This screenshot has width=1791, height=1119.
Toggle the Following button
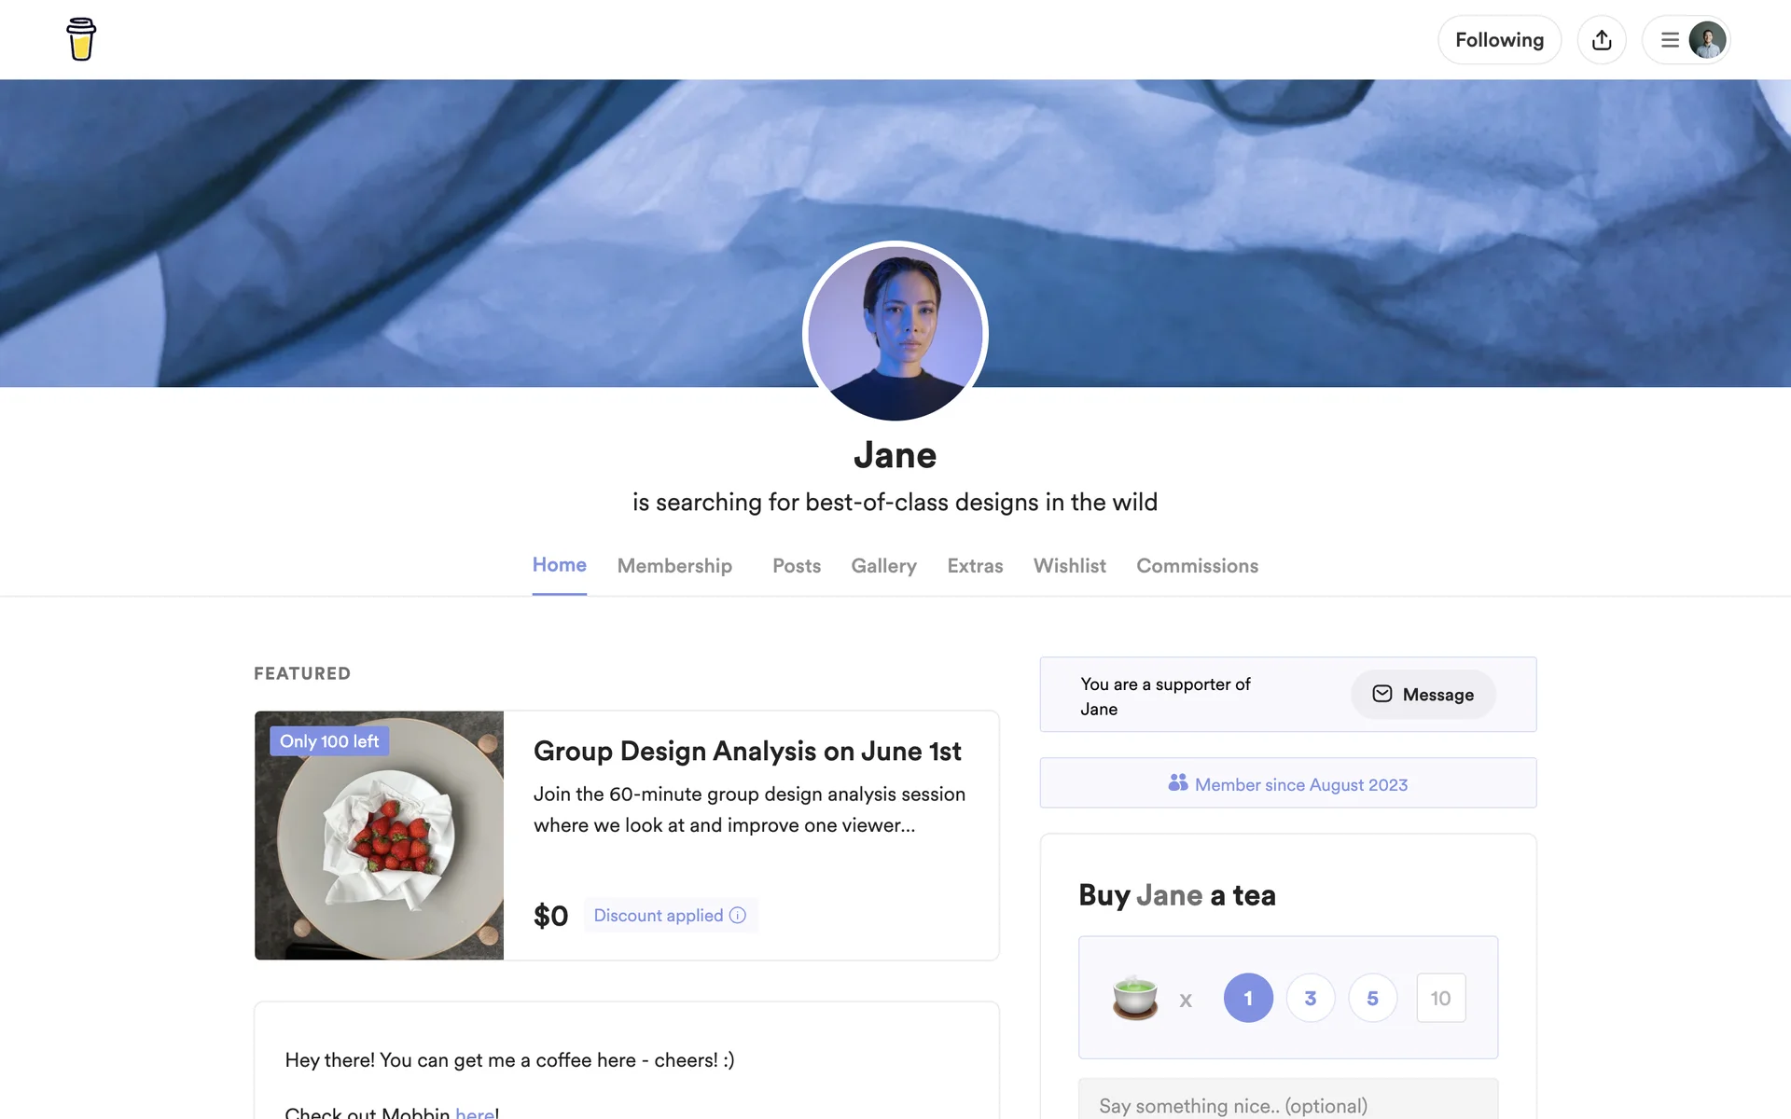(x=1499, y=40)
